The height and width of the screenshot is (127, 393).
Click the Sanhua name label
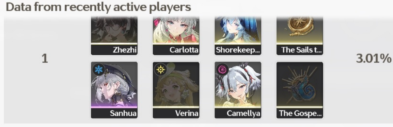pos(123,113)
